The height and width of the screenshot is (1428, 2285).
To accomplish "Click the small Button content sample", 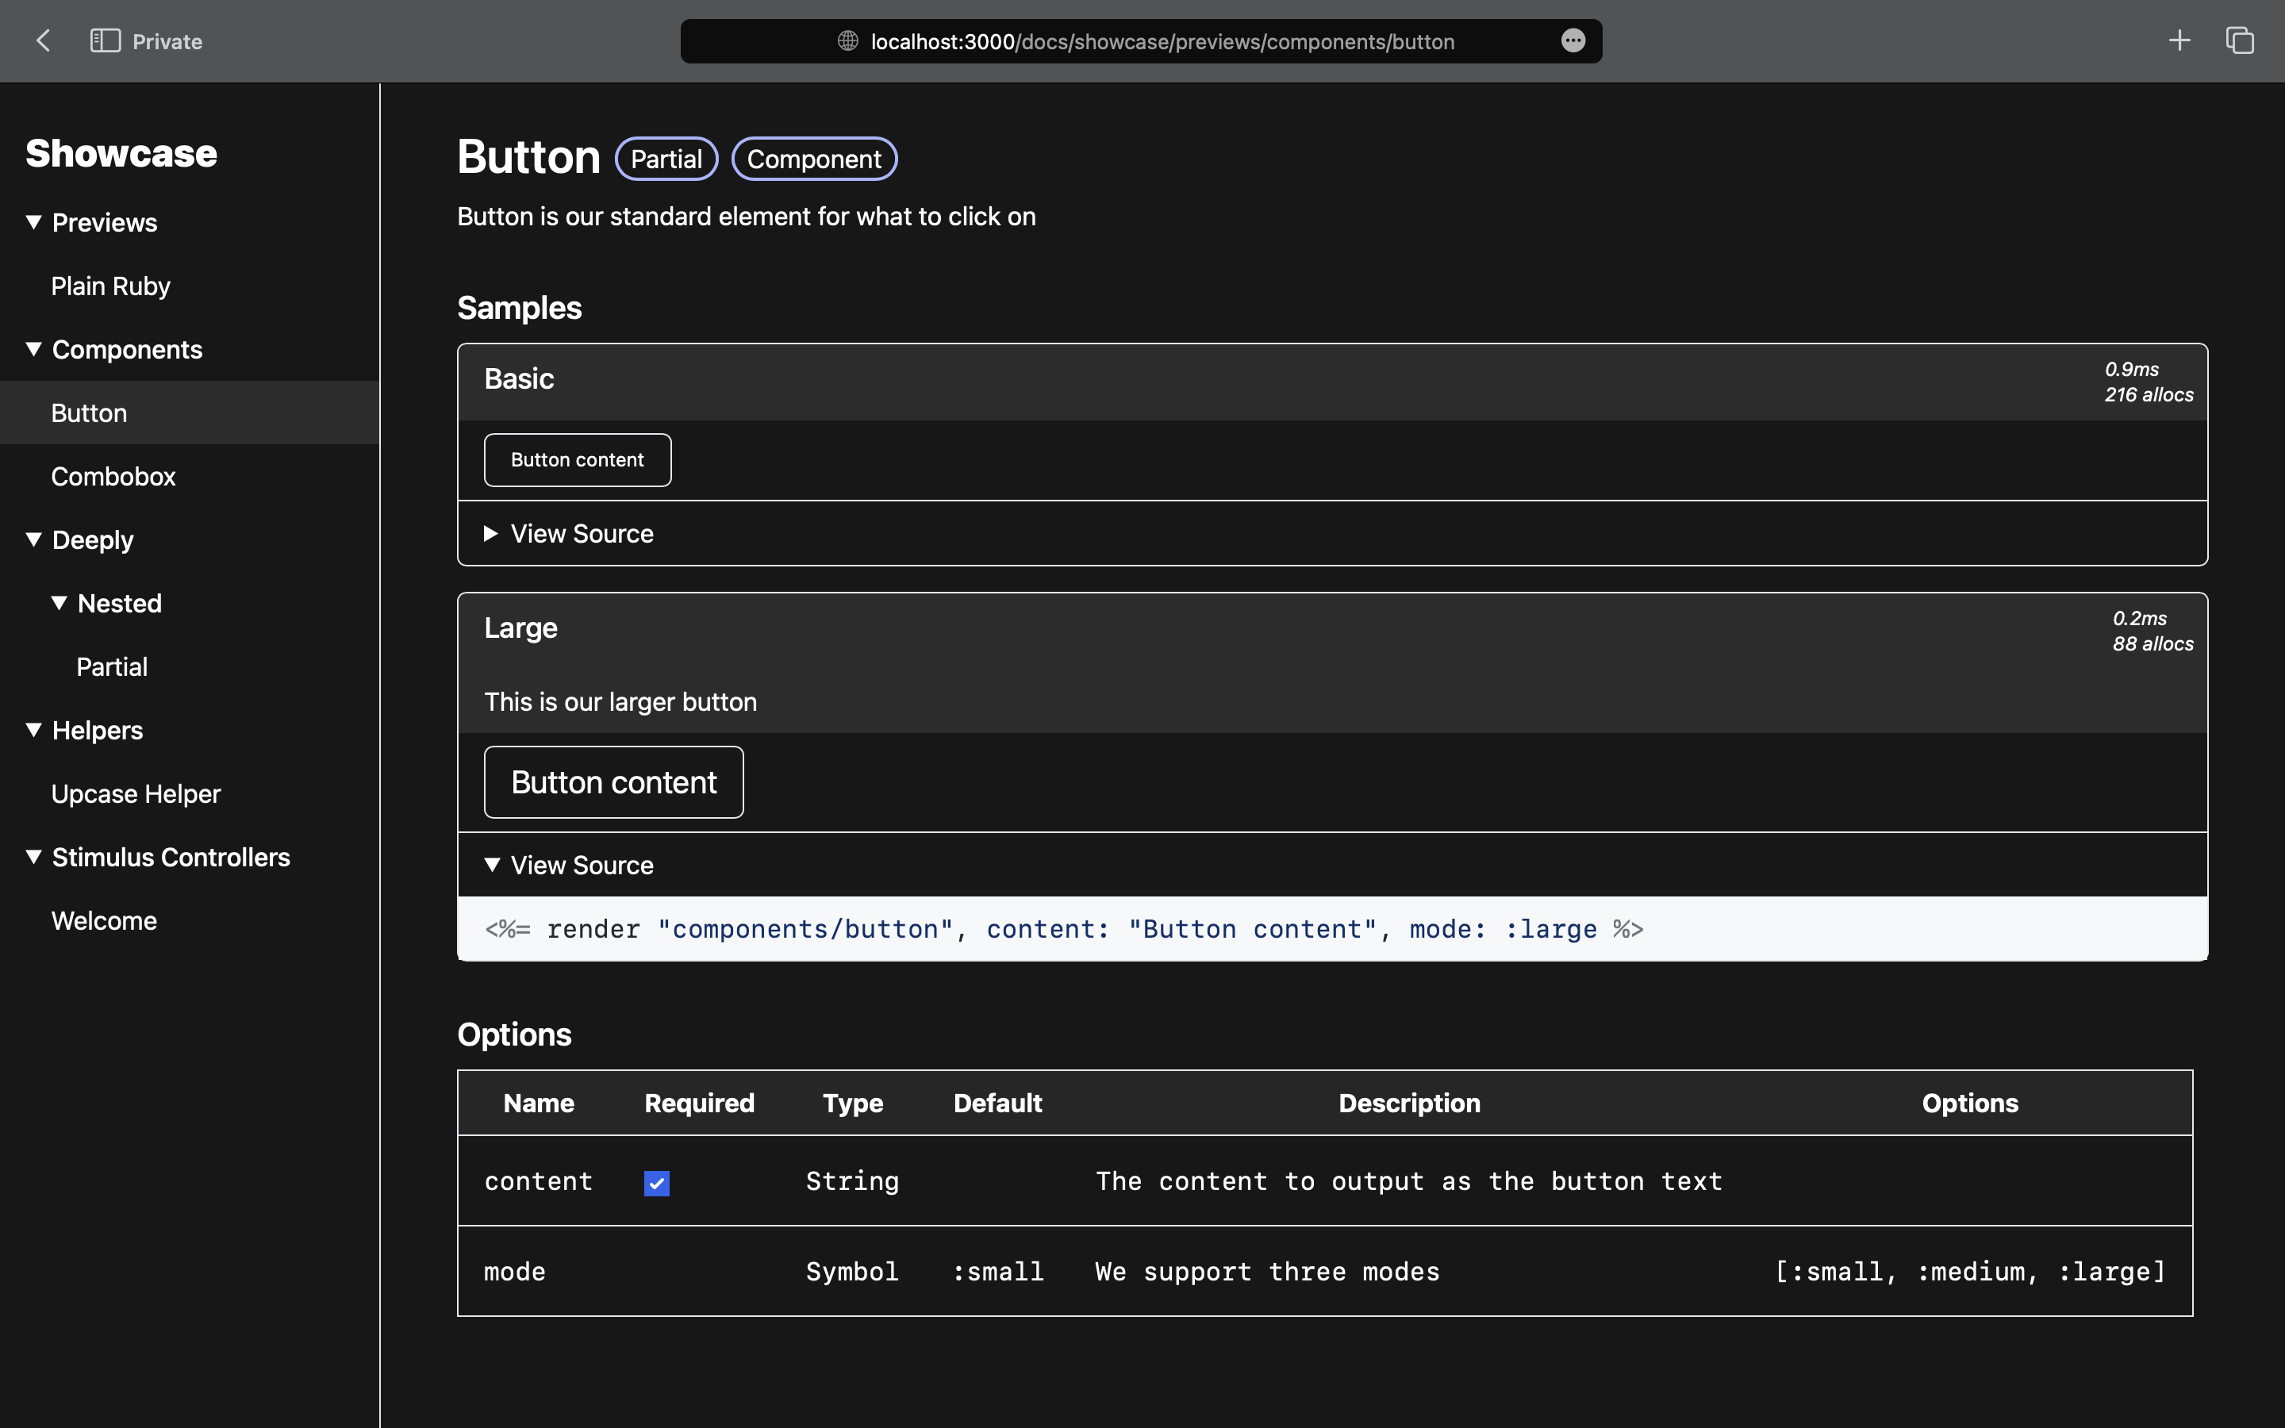I will 577,460.
